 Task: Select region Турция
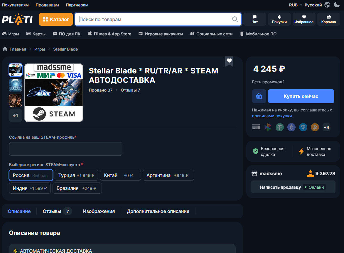76,175
